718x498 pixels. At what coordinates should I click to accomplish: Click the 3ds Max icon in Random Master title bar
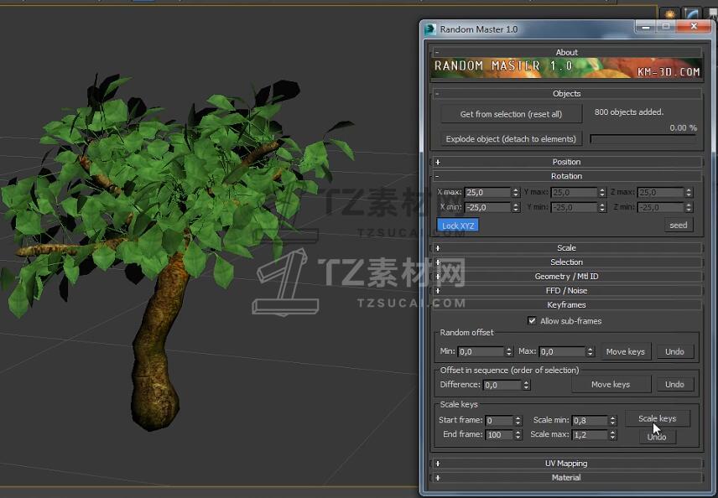pyautogui.click(x=430, y=29)
